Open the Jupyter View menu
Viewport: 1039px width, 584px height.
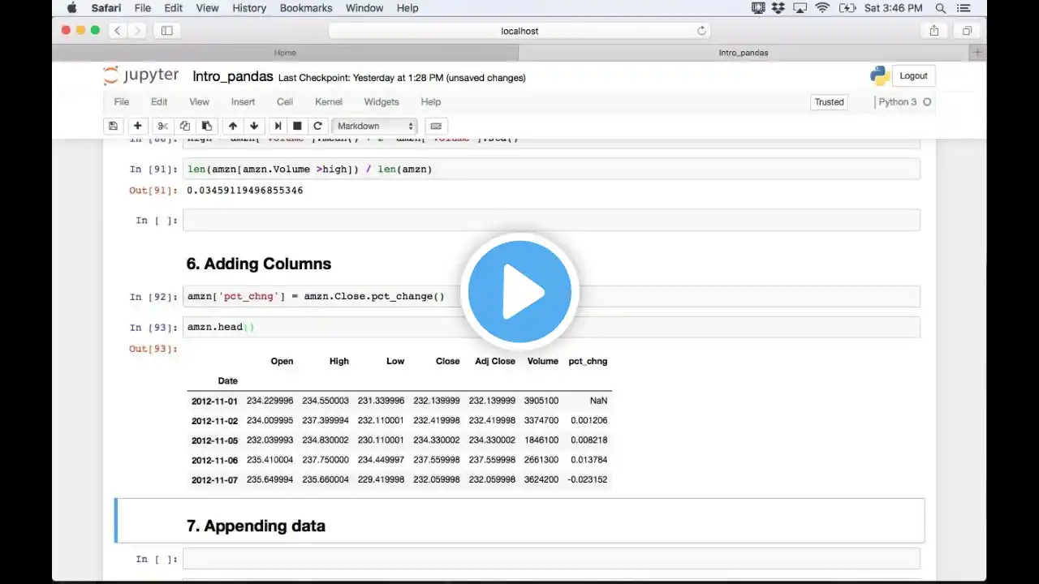(199, 102)
